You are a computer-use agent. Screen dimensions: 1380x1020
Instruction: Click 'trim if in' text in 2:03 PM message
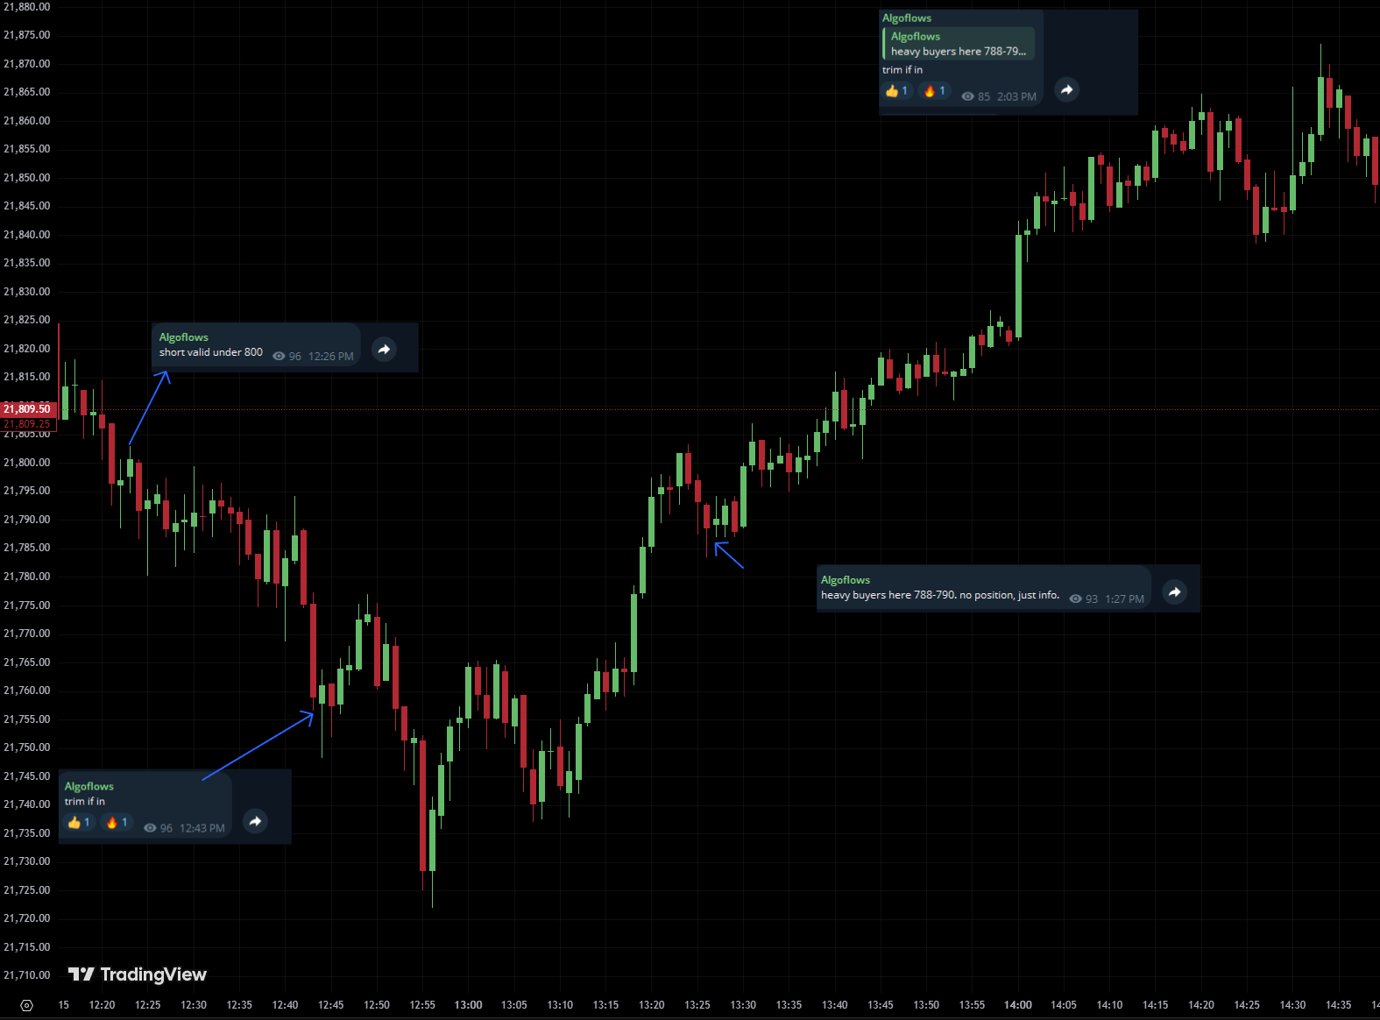pyautogui.click(x=902, y=70)
